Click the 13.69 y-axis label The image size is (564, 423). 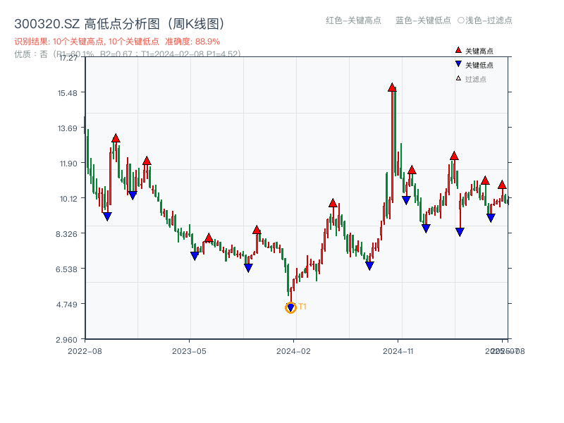point(67,128)
